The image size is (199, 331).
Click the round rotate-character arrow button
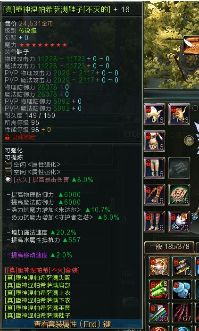(189, 141)
